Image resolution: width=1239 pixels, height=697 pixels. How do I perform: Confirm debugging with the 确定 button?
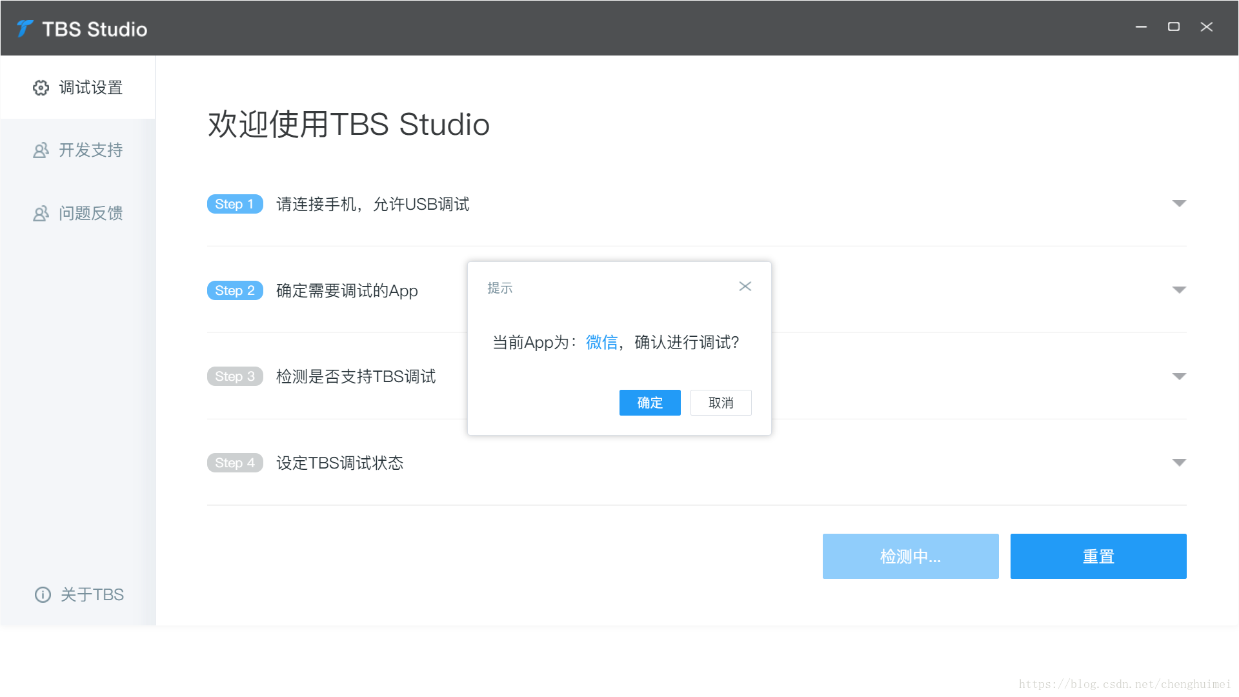tap(650, 403)
